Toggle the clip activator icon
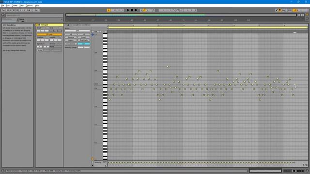 tap(37, 25)
